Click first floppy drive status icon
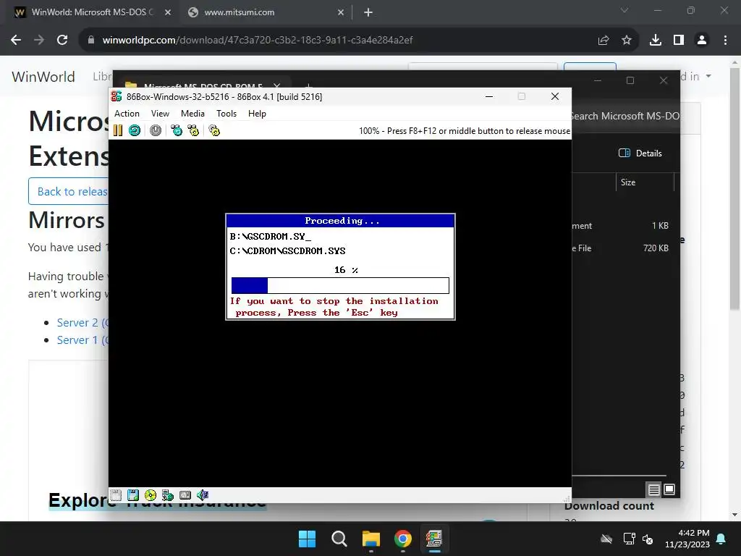Screen dimensions: 741x556 click(x=116, y=495)
